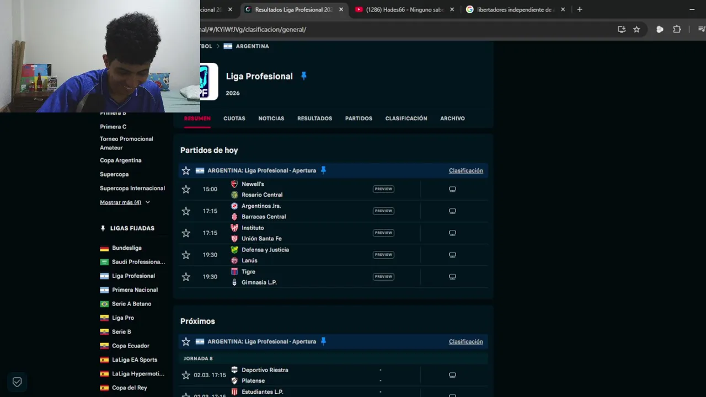Open Preview for Tigre vs Gimnasia L.P.

click(x=383, y=277)
